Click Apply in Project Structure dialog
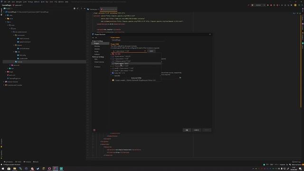Viewport: 304px width, 171px height. tap(207, 130)
